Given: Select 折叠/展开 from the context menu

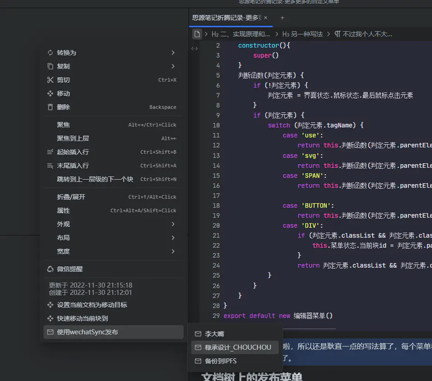Looking at the screenshot, I should pyautogui.click(x=71, y=197).
